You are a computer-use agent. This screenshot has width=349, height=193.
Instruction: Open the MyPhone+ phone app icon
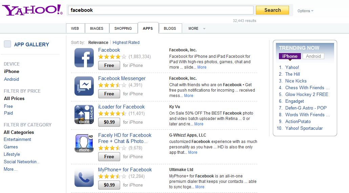pyautogui.click(x=84, y=177)
